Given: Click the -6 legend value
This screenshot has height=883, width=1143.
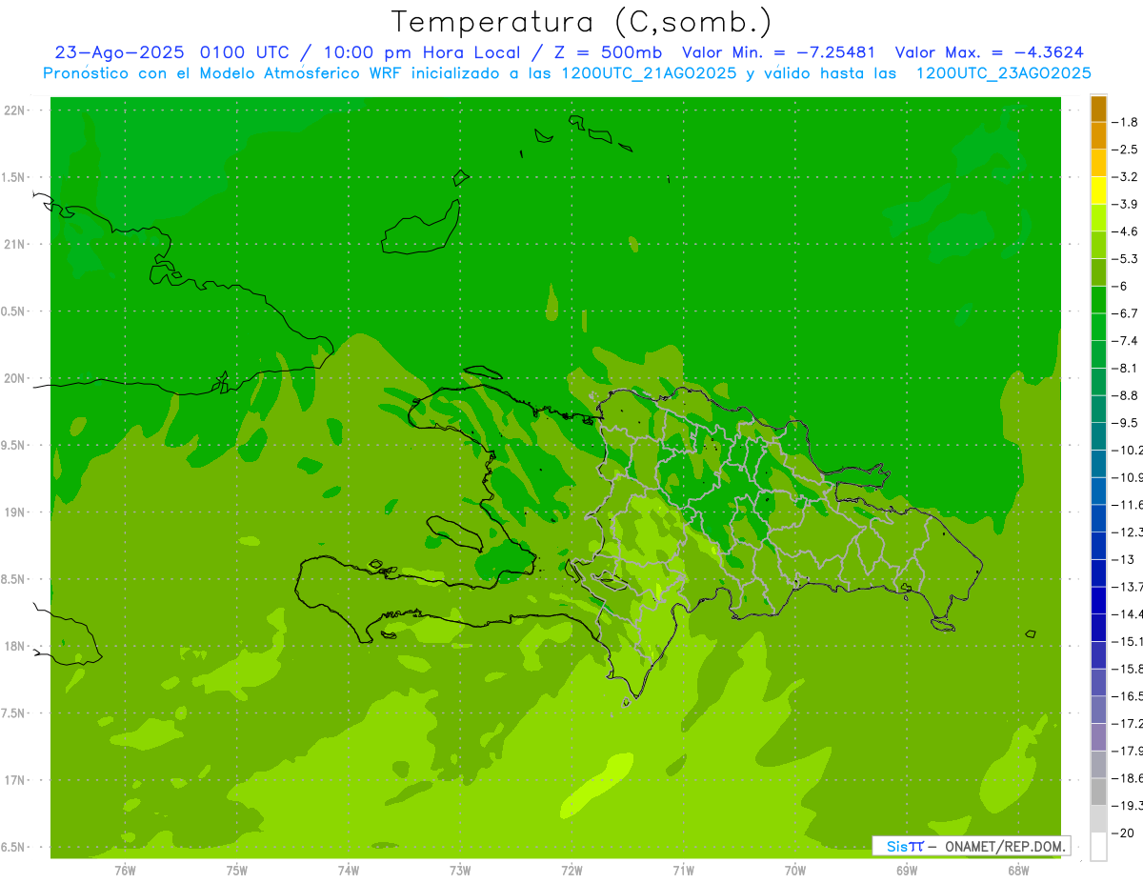Looking at the screenshot, I should pos(1121,286).
